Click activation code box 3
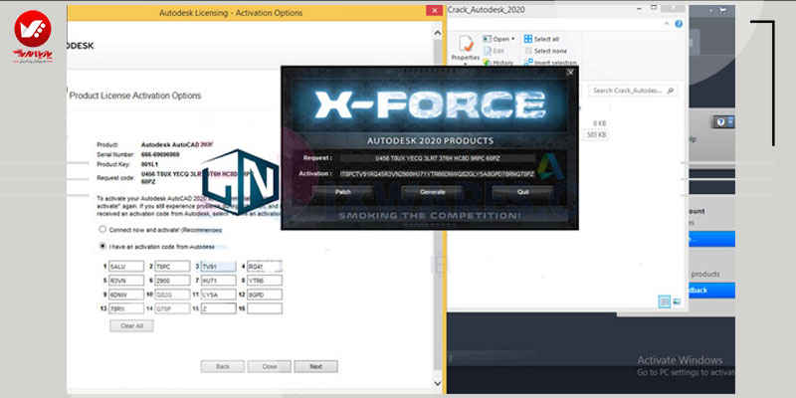 [x=218, y=266]
